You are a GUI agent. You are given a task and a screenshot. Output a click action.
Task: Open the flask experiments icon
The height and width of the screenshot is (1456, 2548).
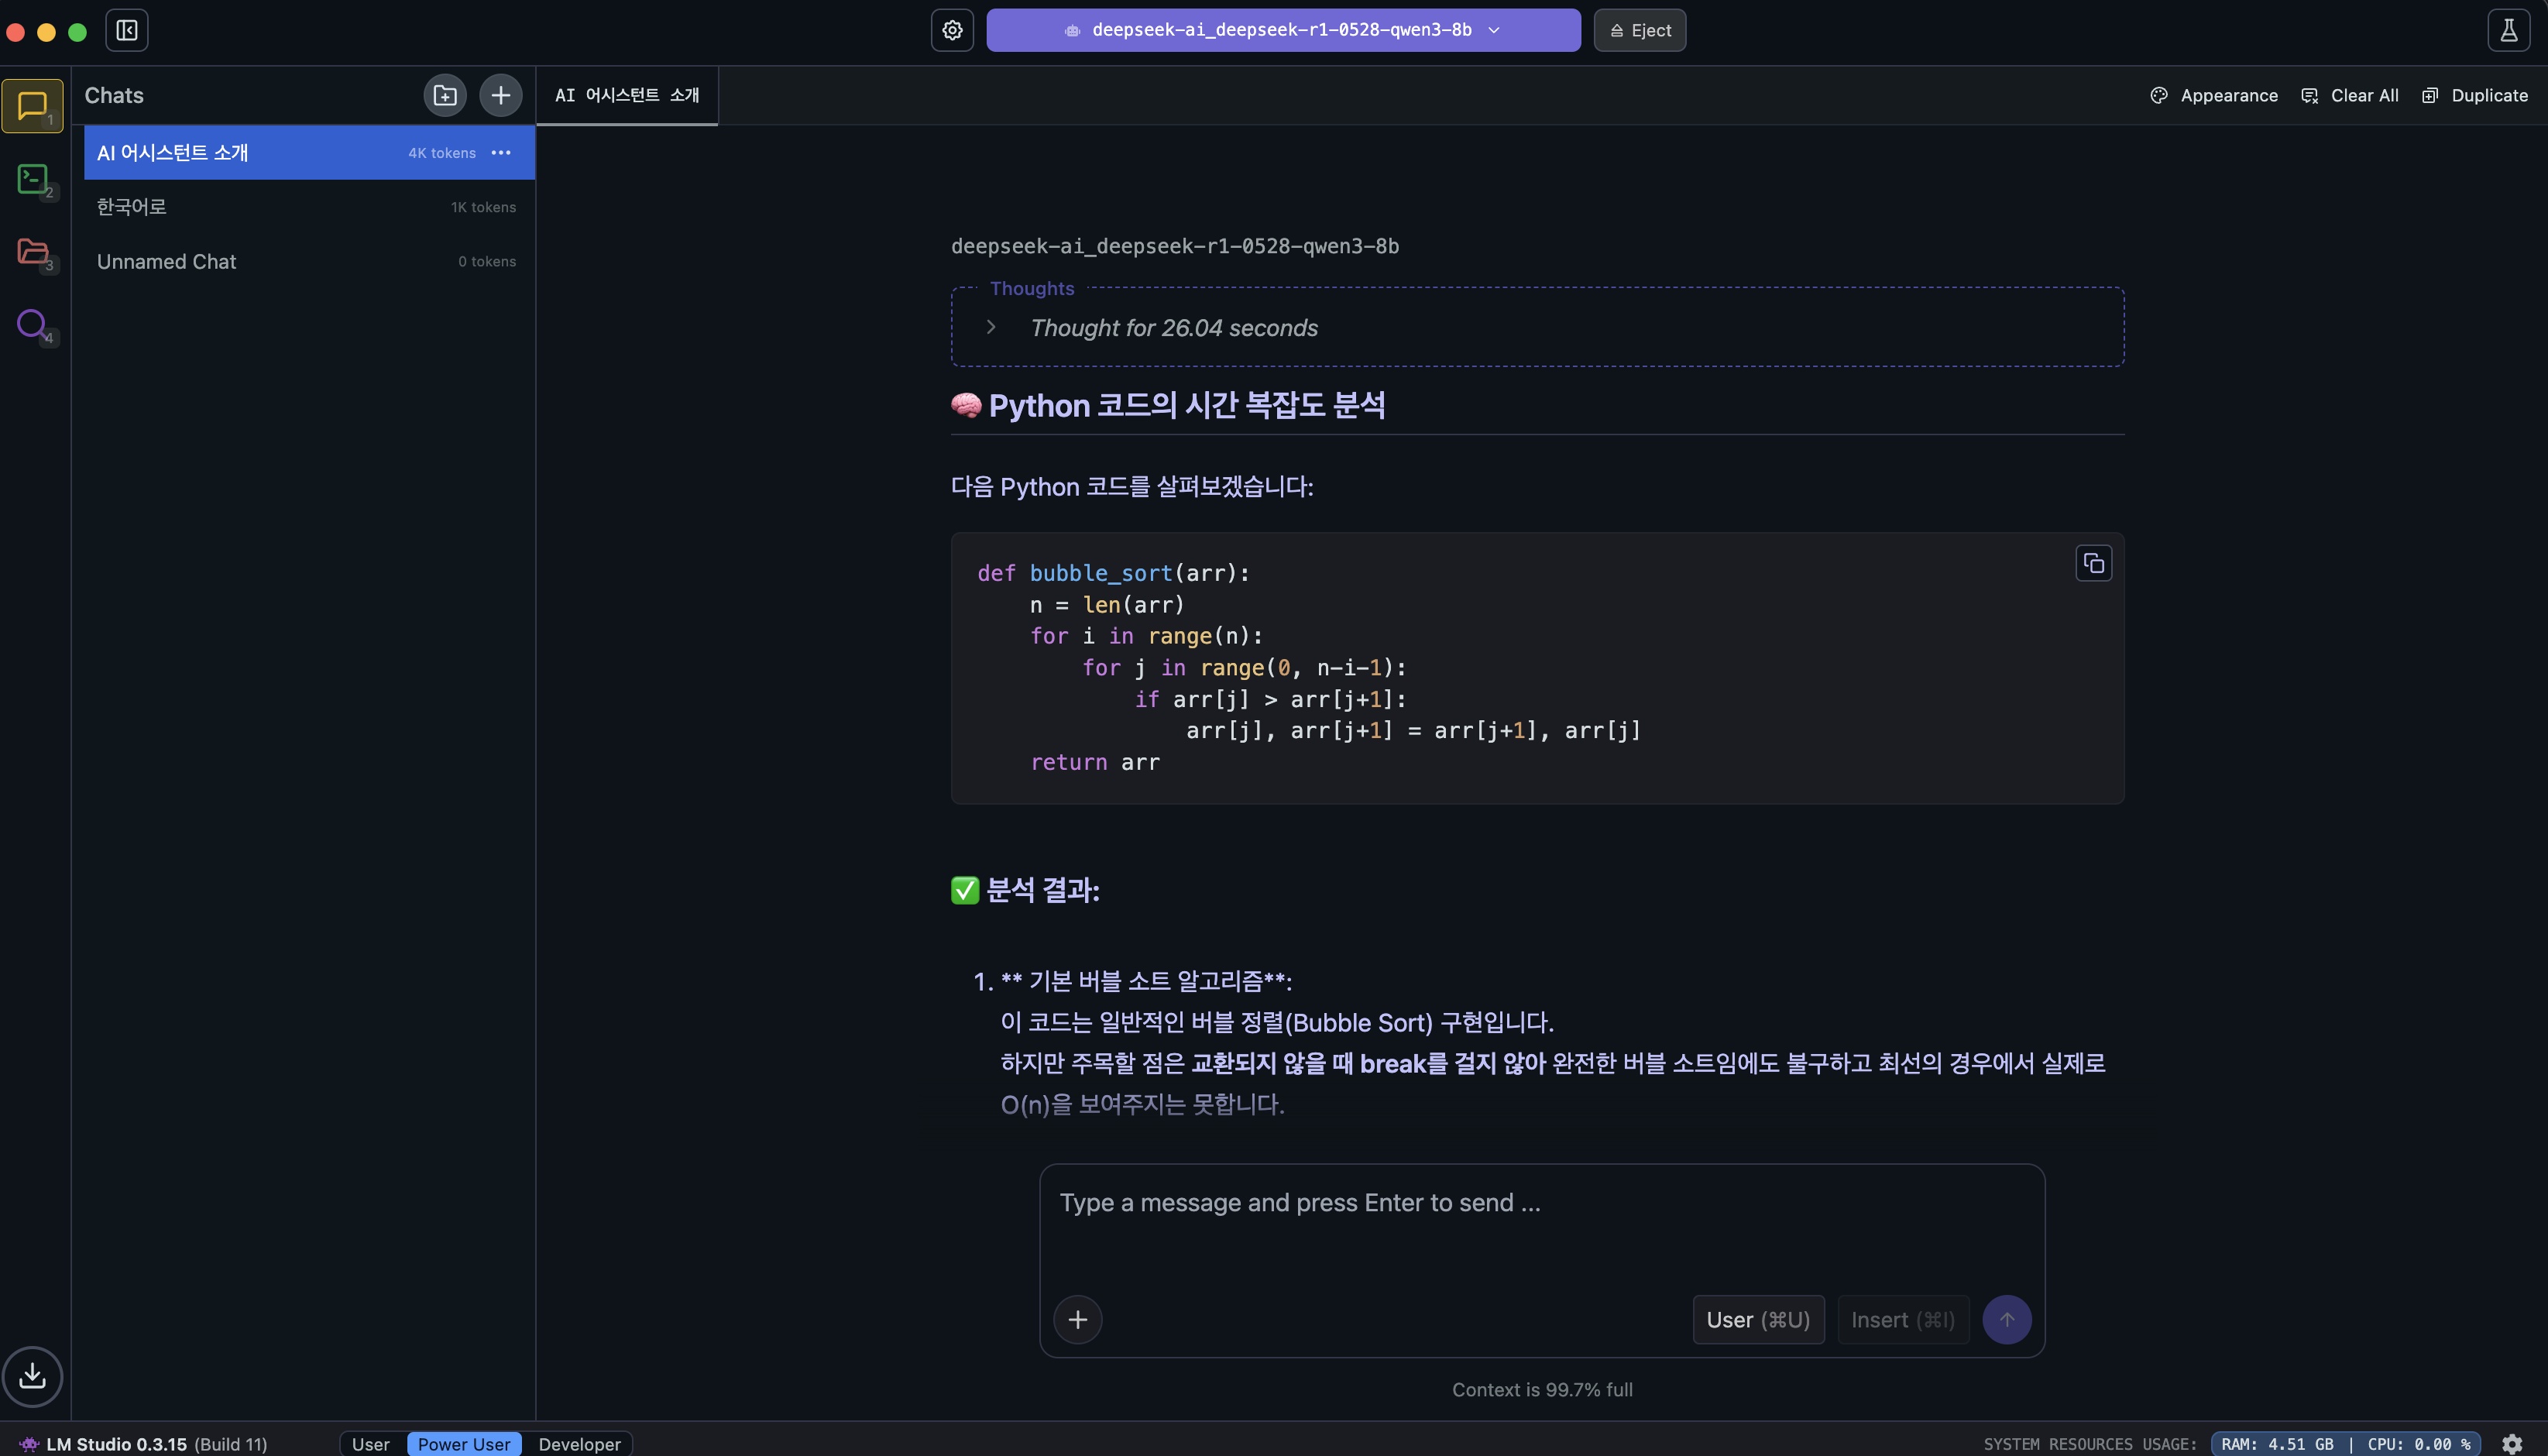2509,30
